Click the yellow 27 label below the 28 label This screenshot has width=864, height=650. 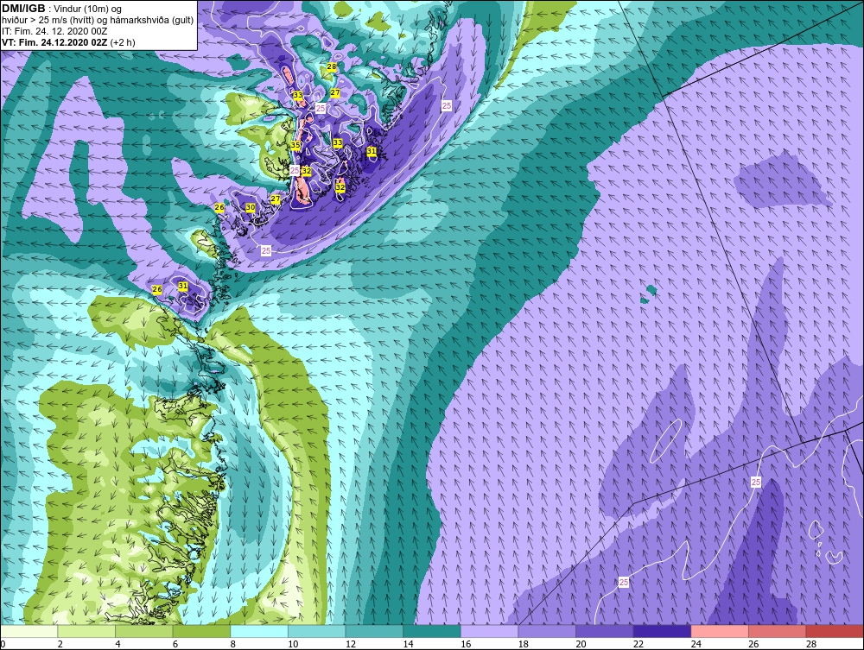coord(335,93)
